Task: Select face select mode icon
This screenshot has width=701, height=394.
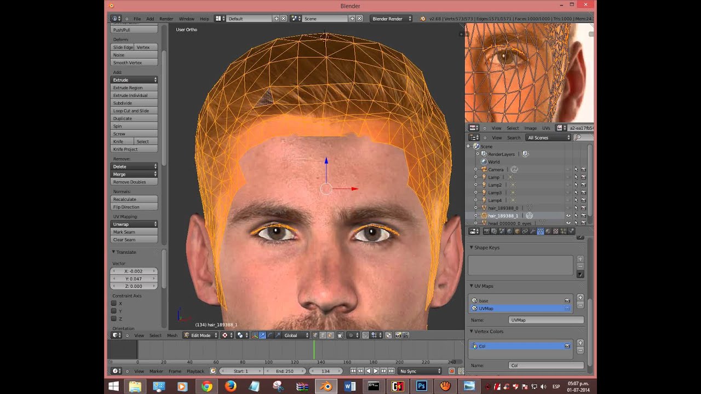Action: coord(331,335)
